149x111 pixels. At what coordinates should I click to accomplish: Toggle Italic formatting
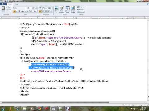[17, 11]
